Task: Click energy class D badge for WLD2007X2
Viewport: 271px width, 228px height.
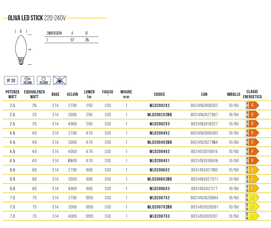Action: pos(252,198)
